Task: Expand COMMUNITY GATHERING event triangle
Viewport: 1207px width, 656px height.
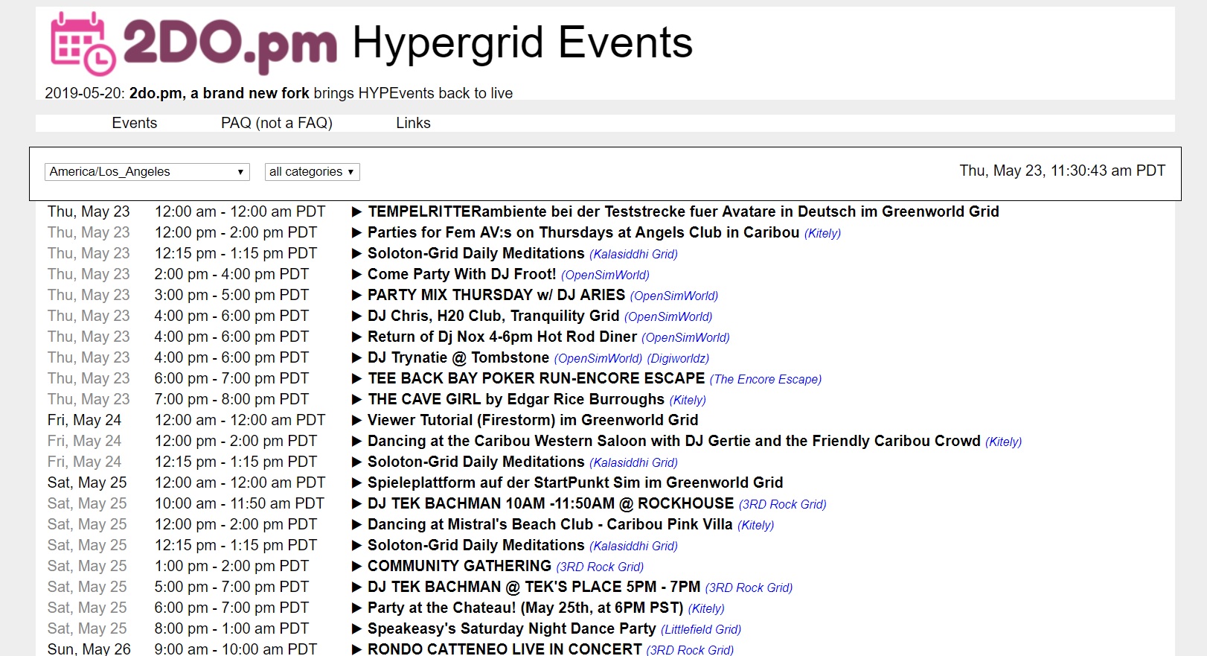Action: point(356,567)
